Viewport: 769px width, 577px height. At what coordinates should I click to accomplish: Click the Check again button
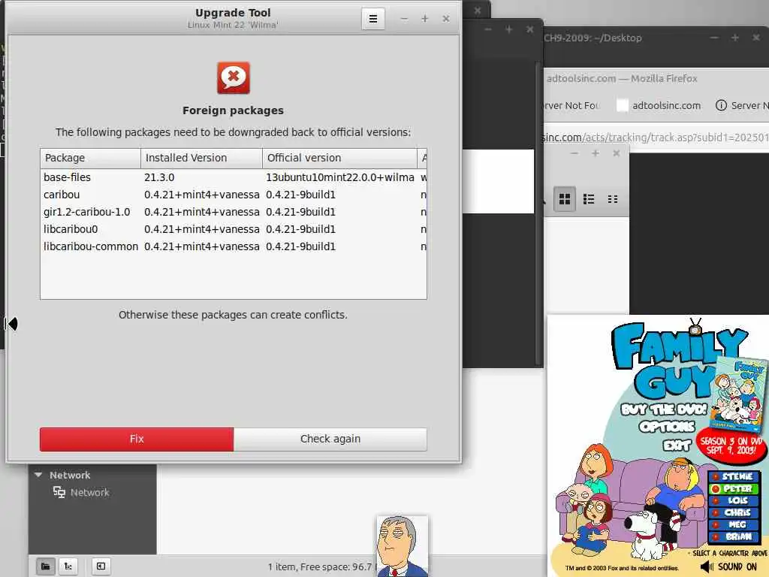[330, 439]
